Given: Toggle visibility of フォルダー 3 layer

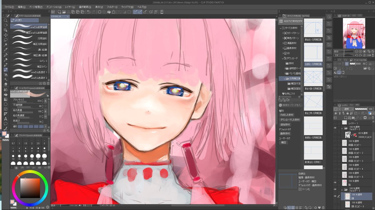Looking at the screenshot, I should (335, 189).
